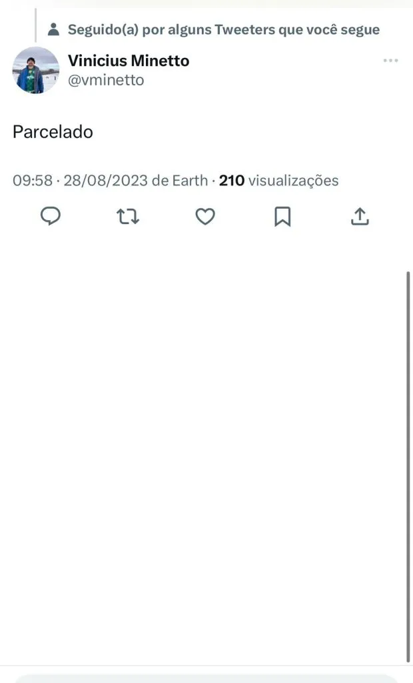Open the share icon menu
The image size is (413, 683).
[x=360, y=216]
